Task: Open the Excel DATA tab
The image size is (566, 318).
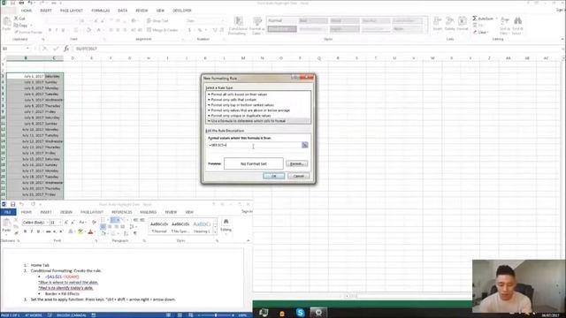Action: 122,11
